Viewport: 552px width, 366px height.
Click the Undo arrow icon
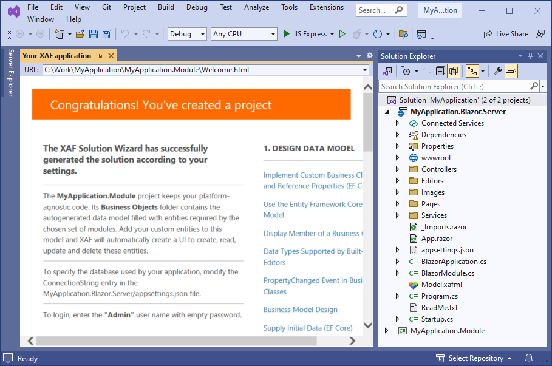pyautogui.click(x=124, y=34)
